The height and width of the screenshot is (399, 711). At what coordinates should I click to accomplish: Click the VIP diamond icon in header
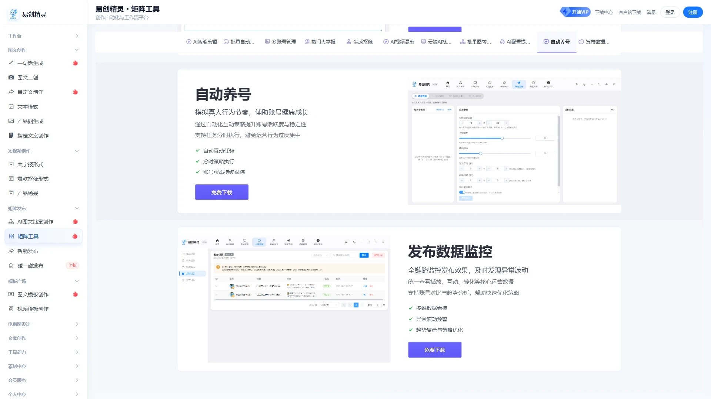point(565,12)
